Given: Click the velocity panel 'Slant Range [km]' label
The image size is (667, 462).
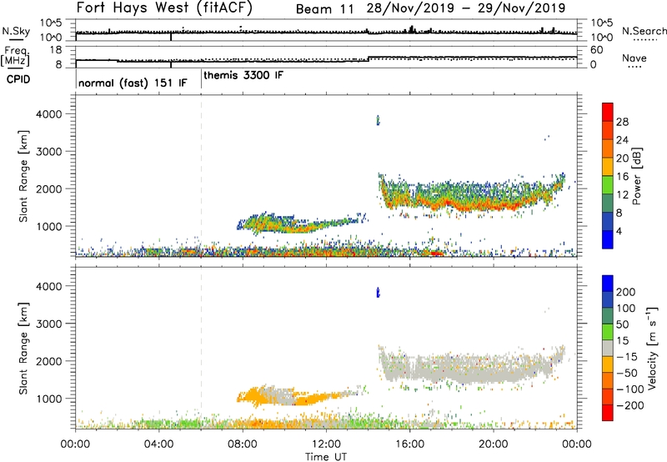Looking at the screenshot, I should coord(23,349).
